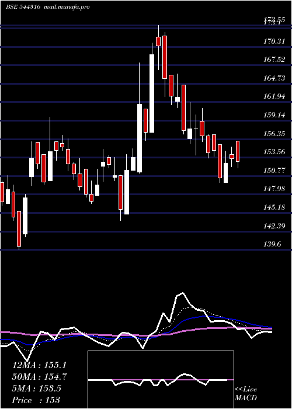
Task: Select the 170.31 price level label
Action: coord(275,41)
